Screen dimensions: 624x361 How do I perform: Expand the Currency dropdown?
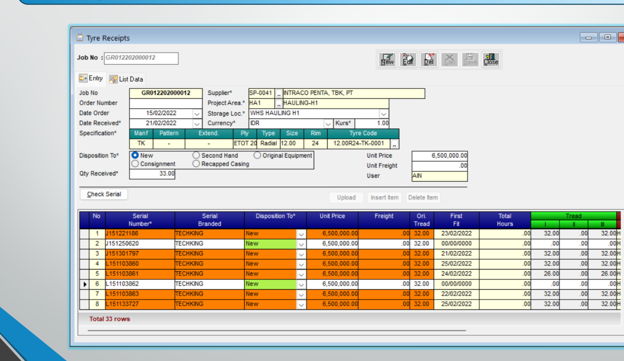[x=328, y=123]
